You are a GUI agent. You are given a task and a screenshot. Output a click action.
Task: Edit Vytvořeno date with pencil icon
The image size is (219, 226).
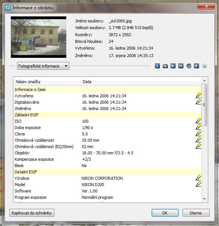point(198,95)
